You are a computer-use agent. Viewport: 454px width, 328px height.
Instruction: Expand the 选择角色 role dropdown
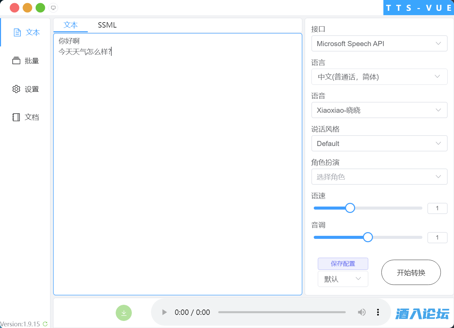(x=379, y=177)
